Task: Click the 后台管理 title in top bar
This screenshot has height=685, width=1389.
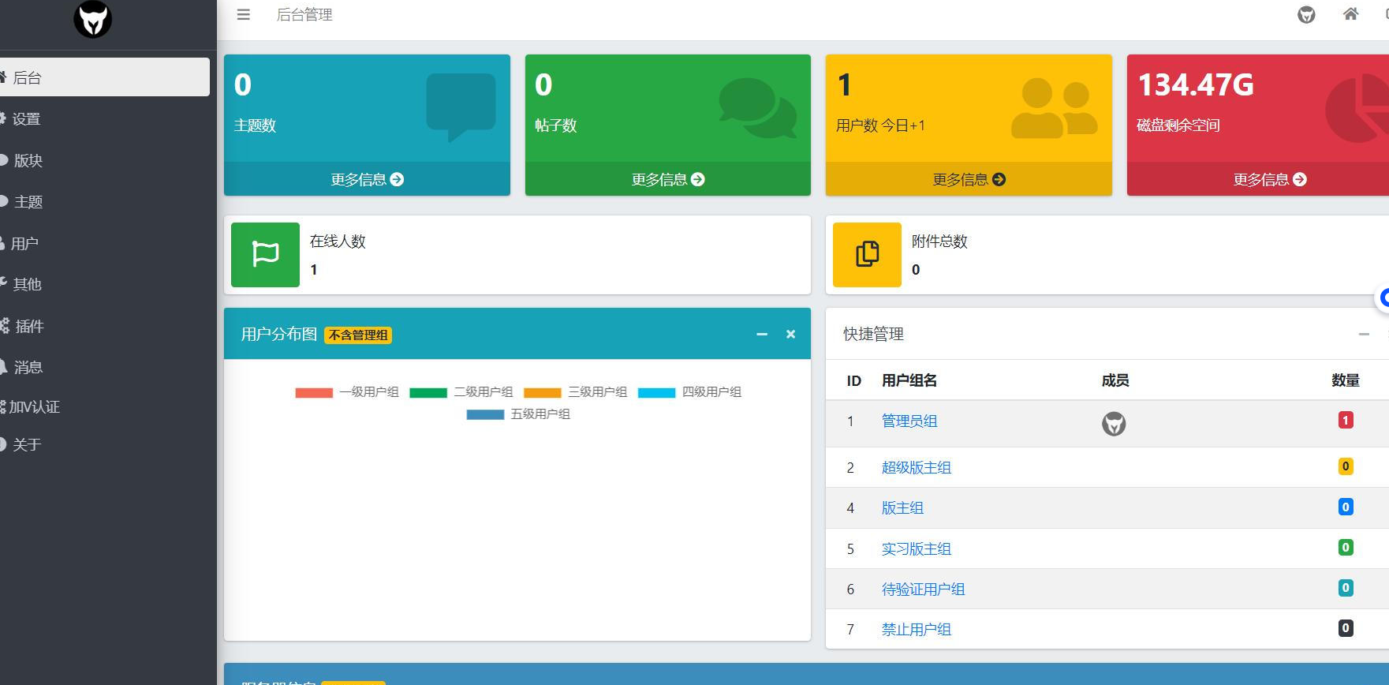Action: [304, 14]
